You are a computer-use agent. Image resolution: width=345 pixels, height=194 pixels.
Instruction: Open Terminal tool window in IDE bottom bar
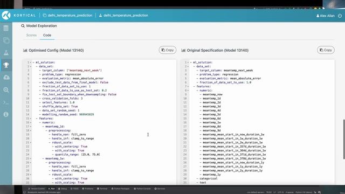(102, 189)
